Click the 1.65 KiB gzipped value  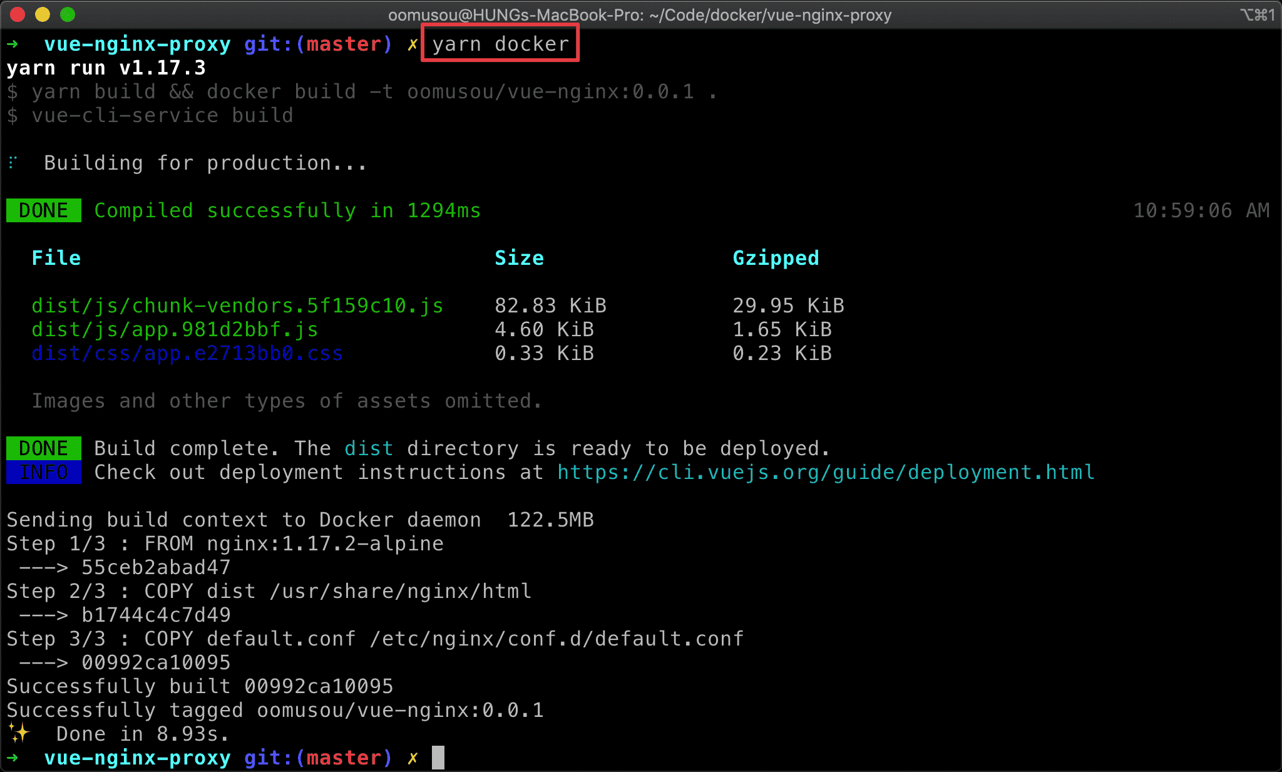coord(782,329)
